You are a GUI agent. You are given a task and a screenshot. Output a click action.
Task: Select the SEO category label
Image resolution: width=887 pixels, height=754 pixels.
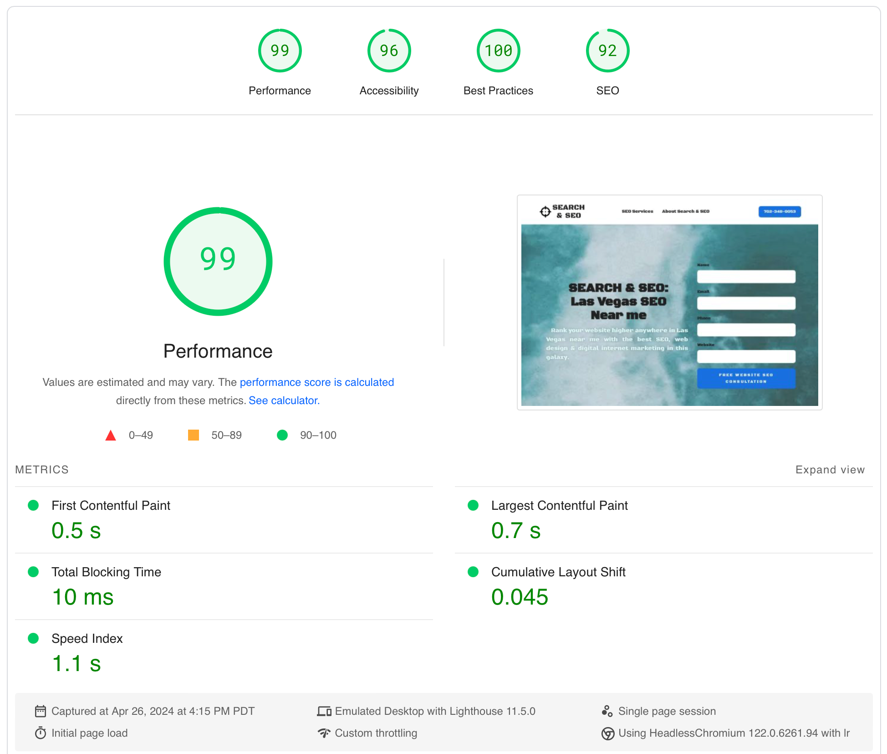tap(607, 91)
